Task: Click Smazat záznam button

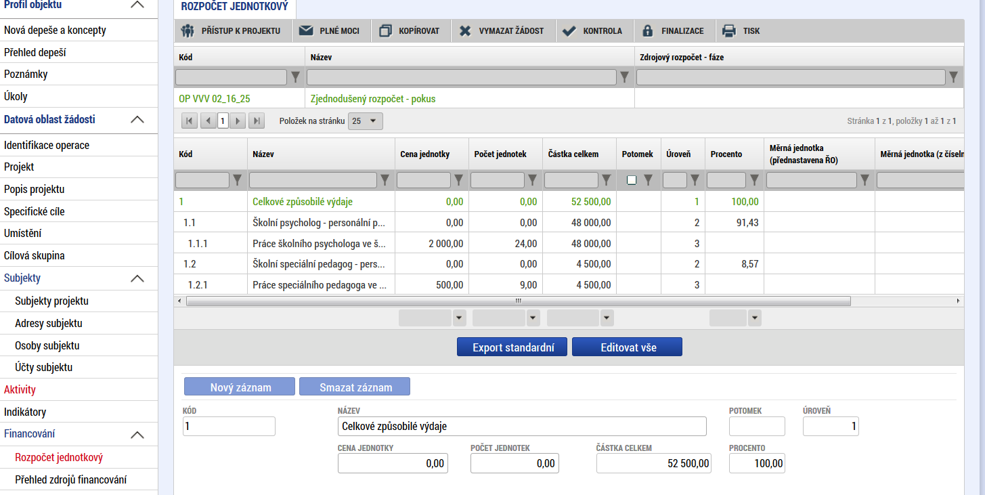Action: [x=355, y=387]
